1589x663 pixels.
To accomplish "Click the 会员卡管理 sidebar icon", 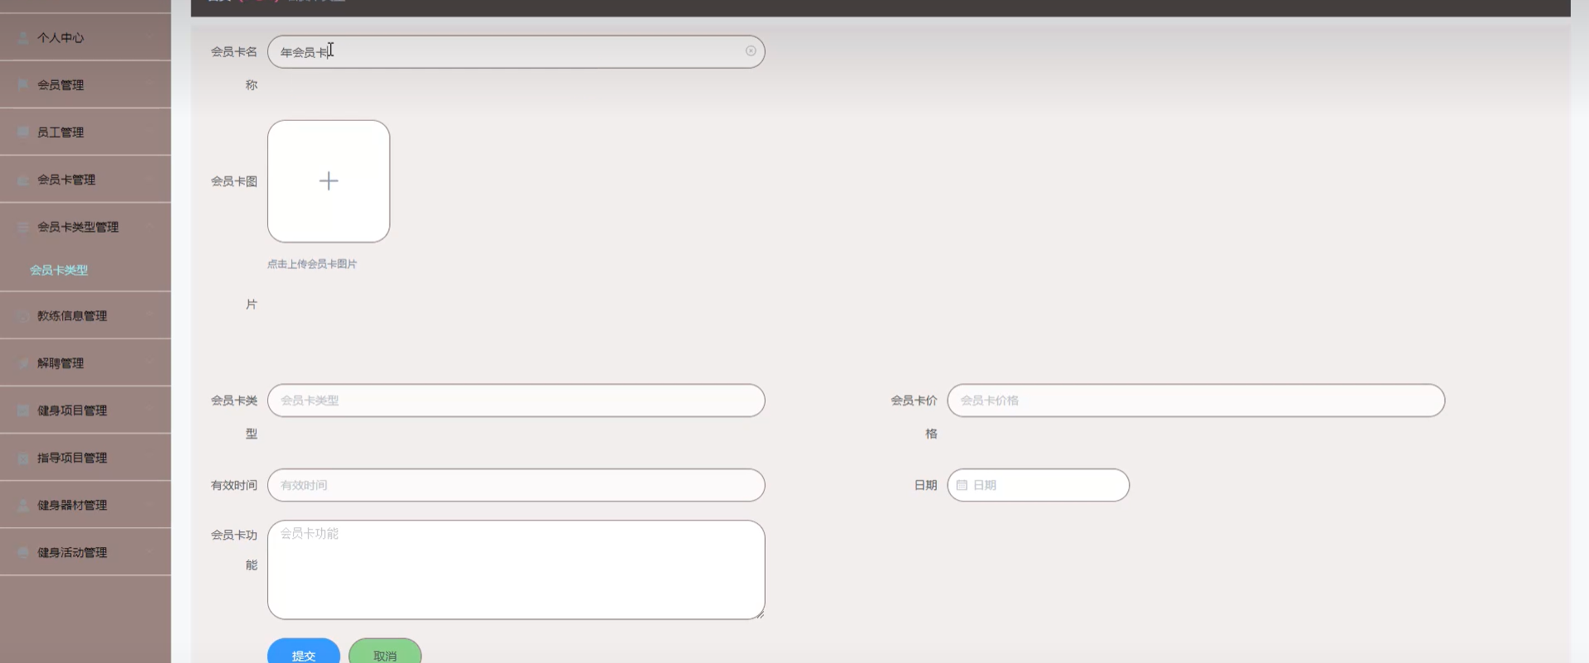I will 23,180.
